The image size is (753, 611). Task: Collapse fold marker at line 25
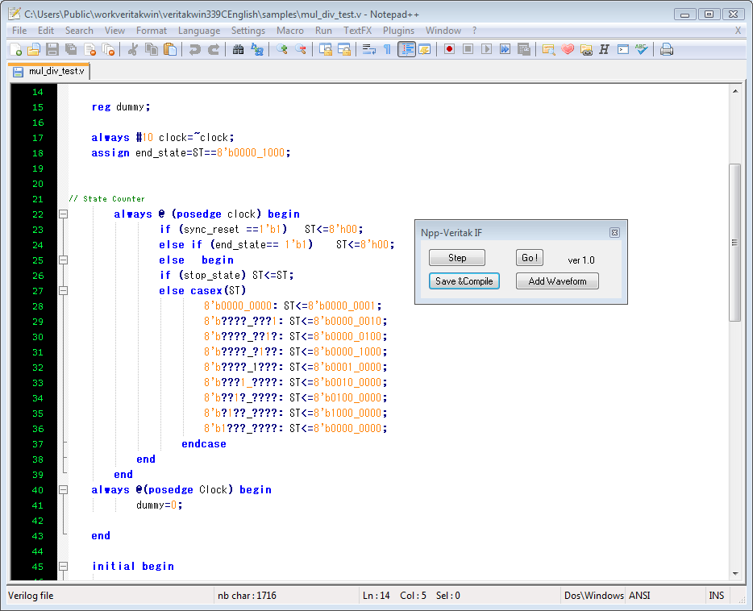click(64, 260)
